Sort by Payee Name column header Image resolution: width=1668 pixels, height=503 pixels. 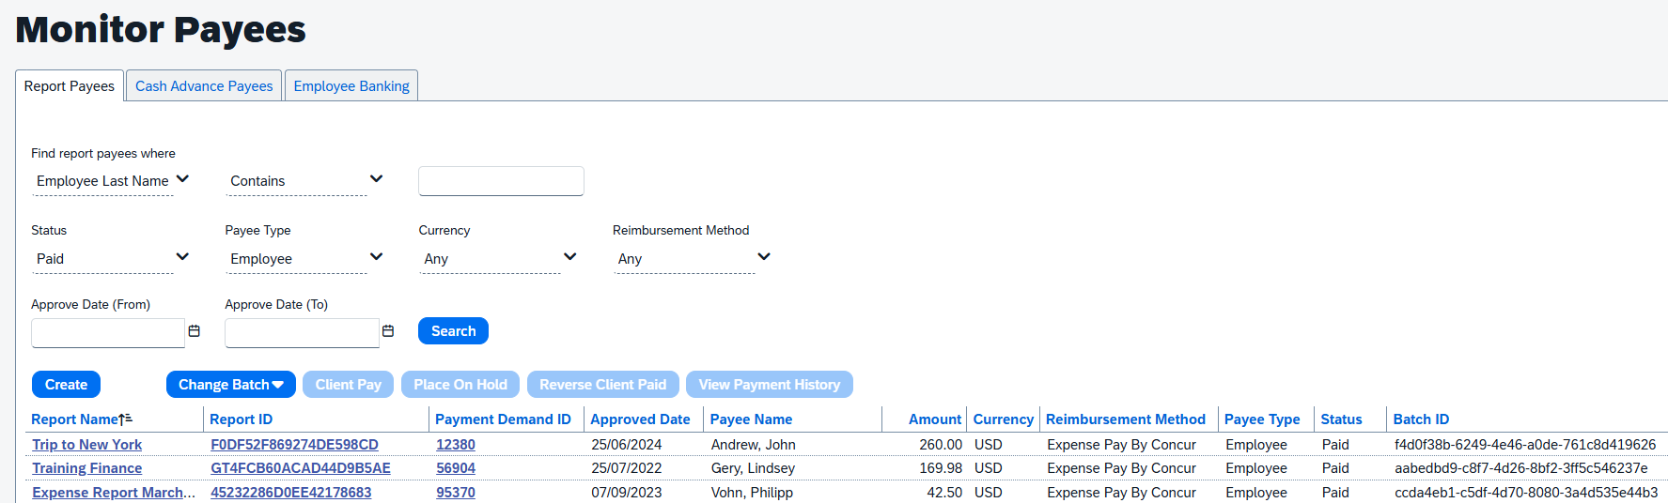pyautogui.click(x=751, y=419)
